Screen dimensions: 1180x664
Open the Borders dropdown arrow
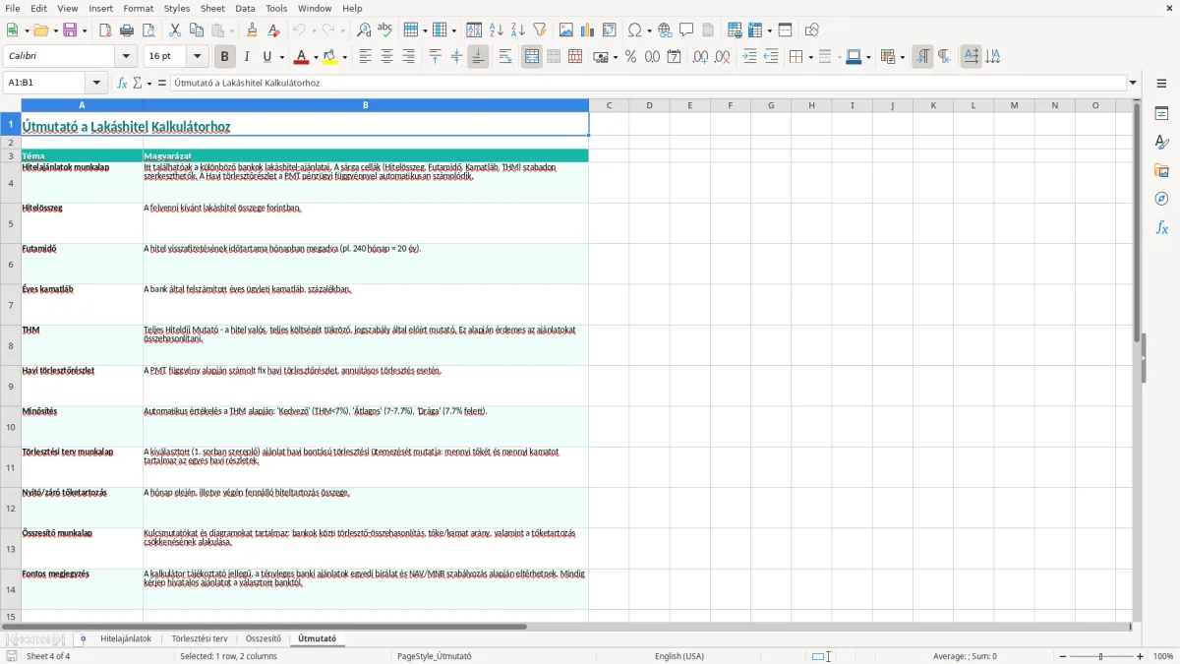tap(810, 57)
